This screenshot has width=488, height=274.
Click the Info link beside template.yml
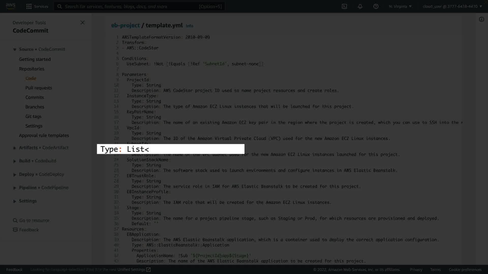(190, 26)
